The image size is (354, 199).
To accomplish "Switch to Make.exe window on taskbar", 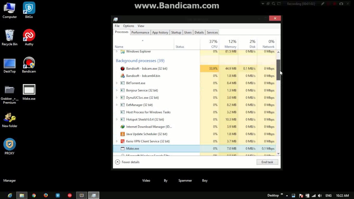I will (x=82, y=195).
